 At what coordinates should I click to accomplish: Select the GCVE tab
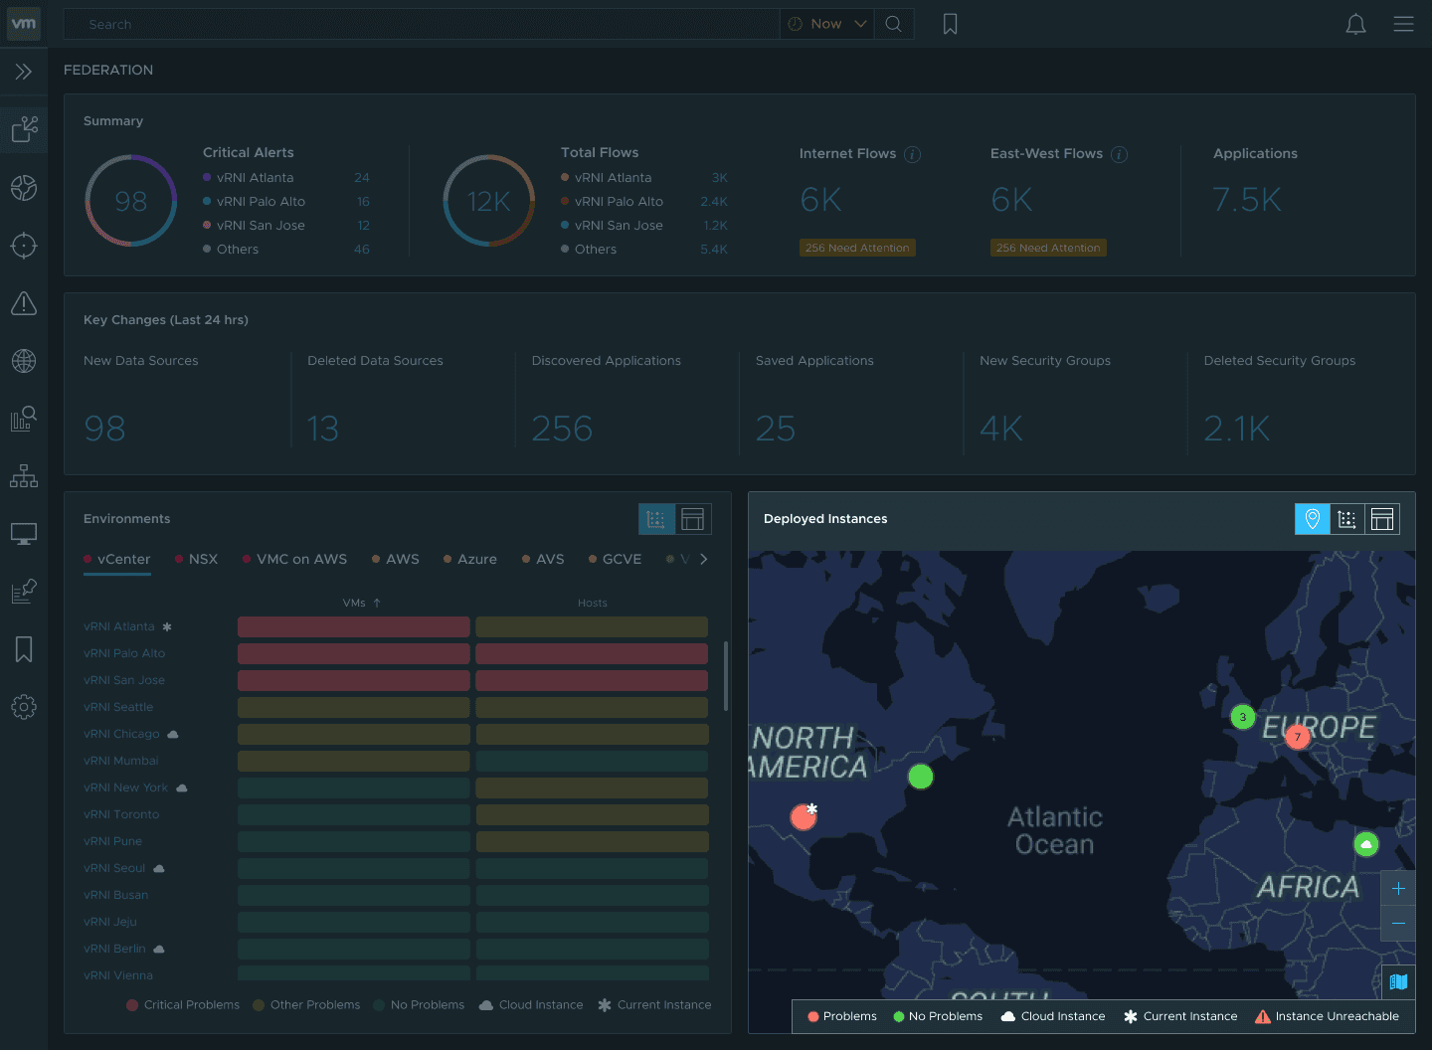[616, 559]
